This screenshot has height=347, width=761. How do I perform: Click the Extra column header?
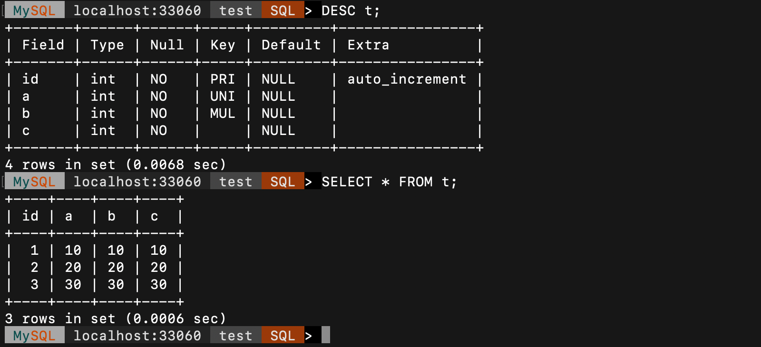point(368,45)
